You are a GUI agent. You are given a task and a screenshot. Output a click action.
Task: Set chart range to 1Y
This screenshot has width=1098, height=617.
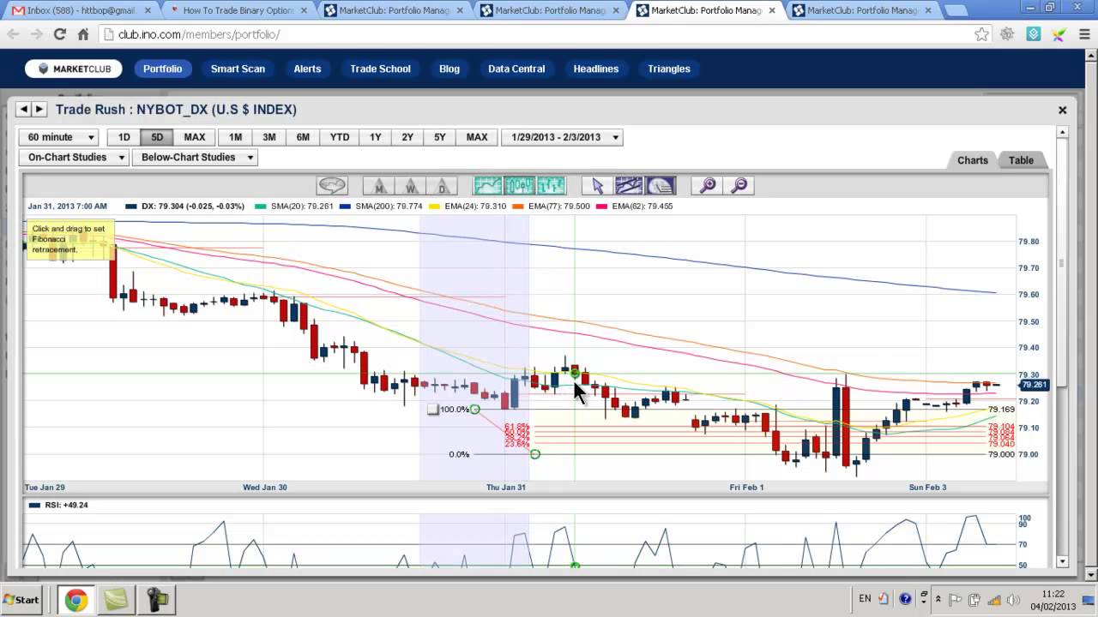375,137
